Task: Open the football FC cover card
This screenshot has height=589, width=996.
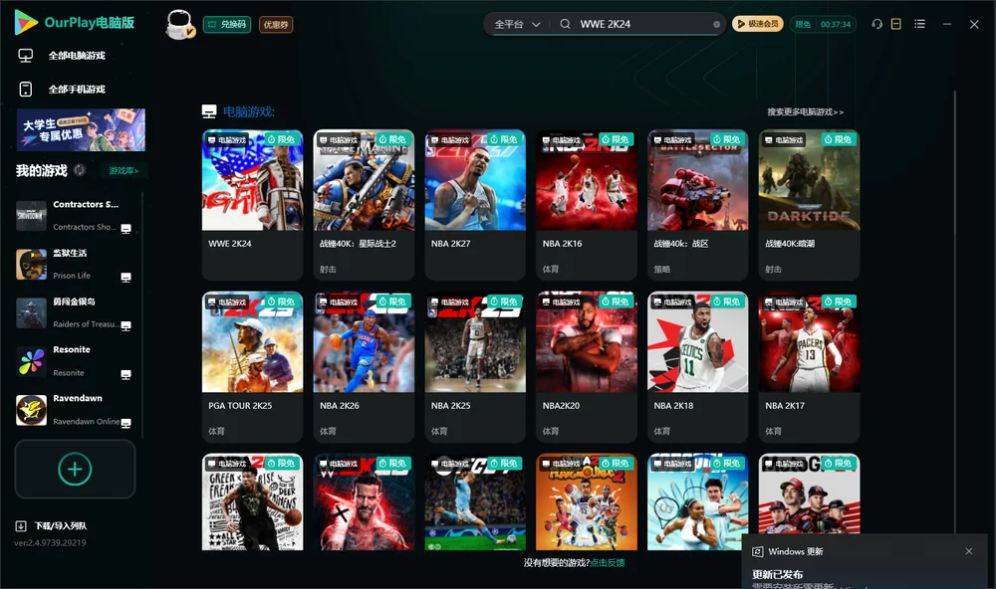Action: coord(475,502)
